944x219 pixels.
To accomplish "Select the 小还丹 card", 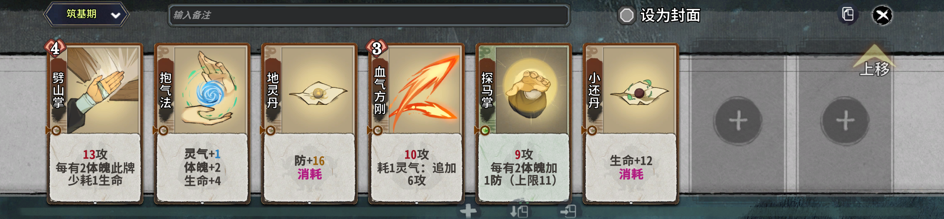I will [x=631, y=123].
